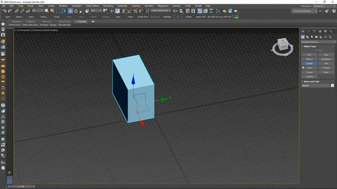Open the File menu

(x=4, y=6)
